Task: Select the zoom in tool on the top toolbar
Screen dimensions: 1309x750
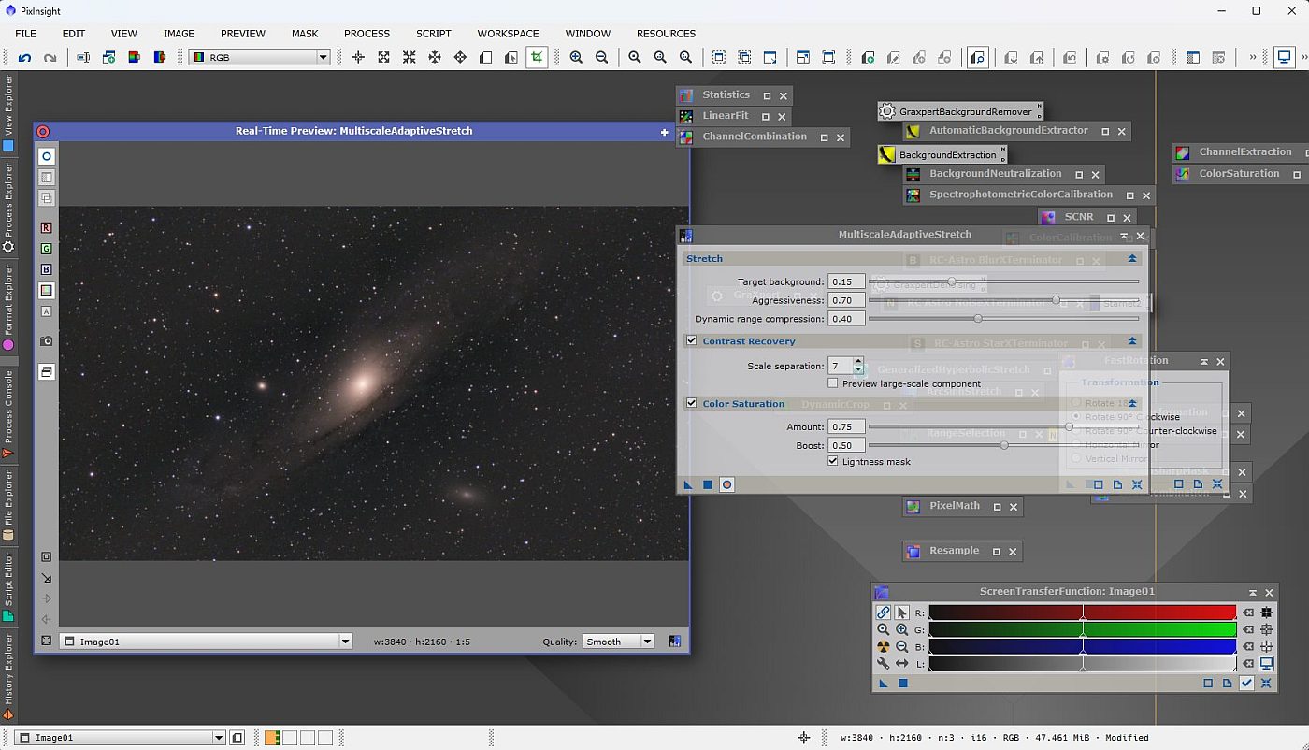Action: (576, 57)
